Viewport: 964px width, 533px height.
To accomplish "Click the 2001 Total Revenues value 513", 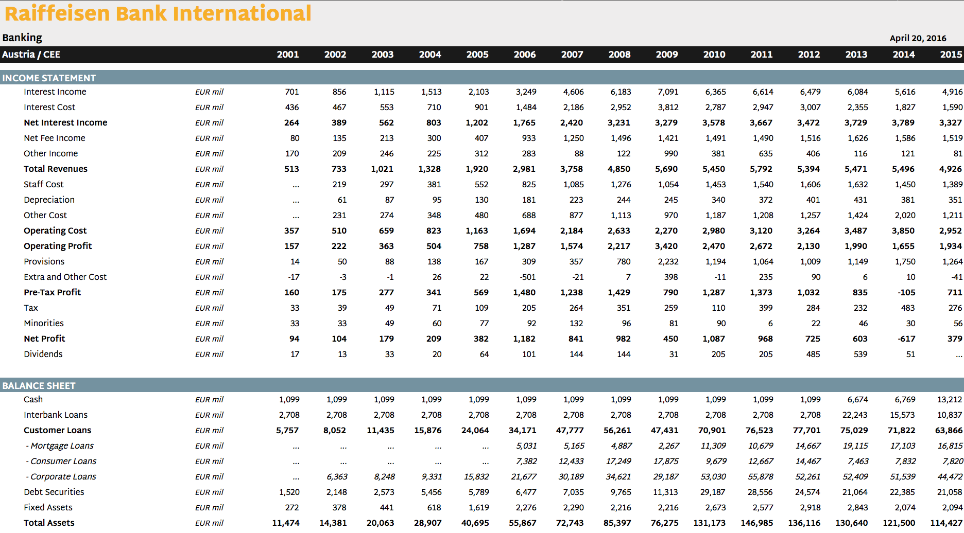I will [x=292, y=169].
